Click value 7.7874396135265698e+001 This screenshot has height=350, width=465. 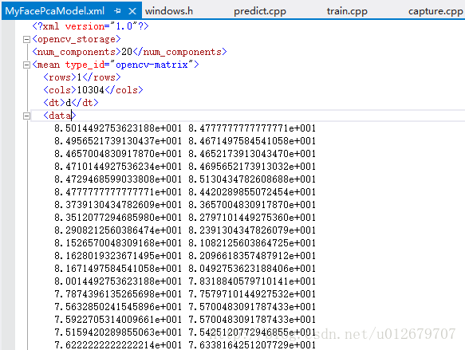coord(118,294)
